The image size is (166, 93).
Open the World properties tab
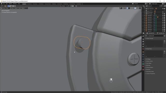pos(143,49)
